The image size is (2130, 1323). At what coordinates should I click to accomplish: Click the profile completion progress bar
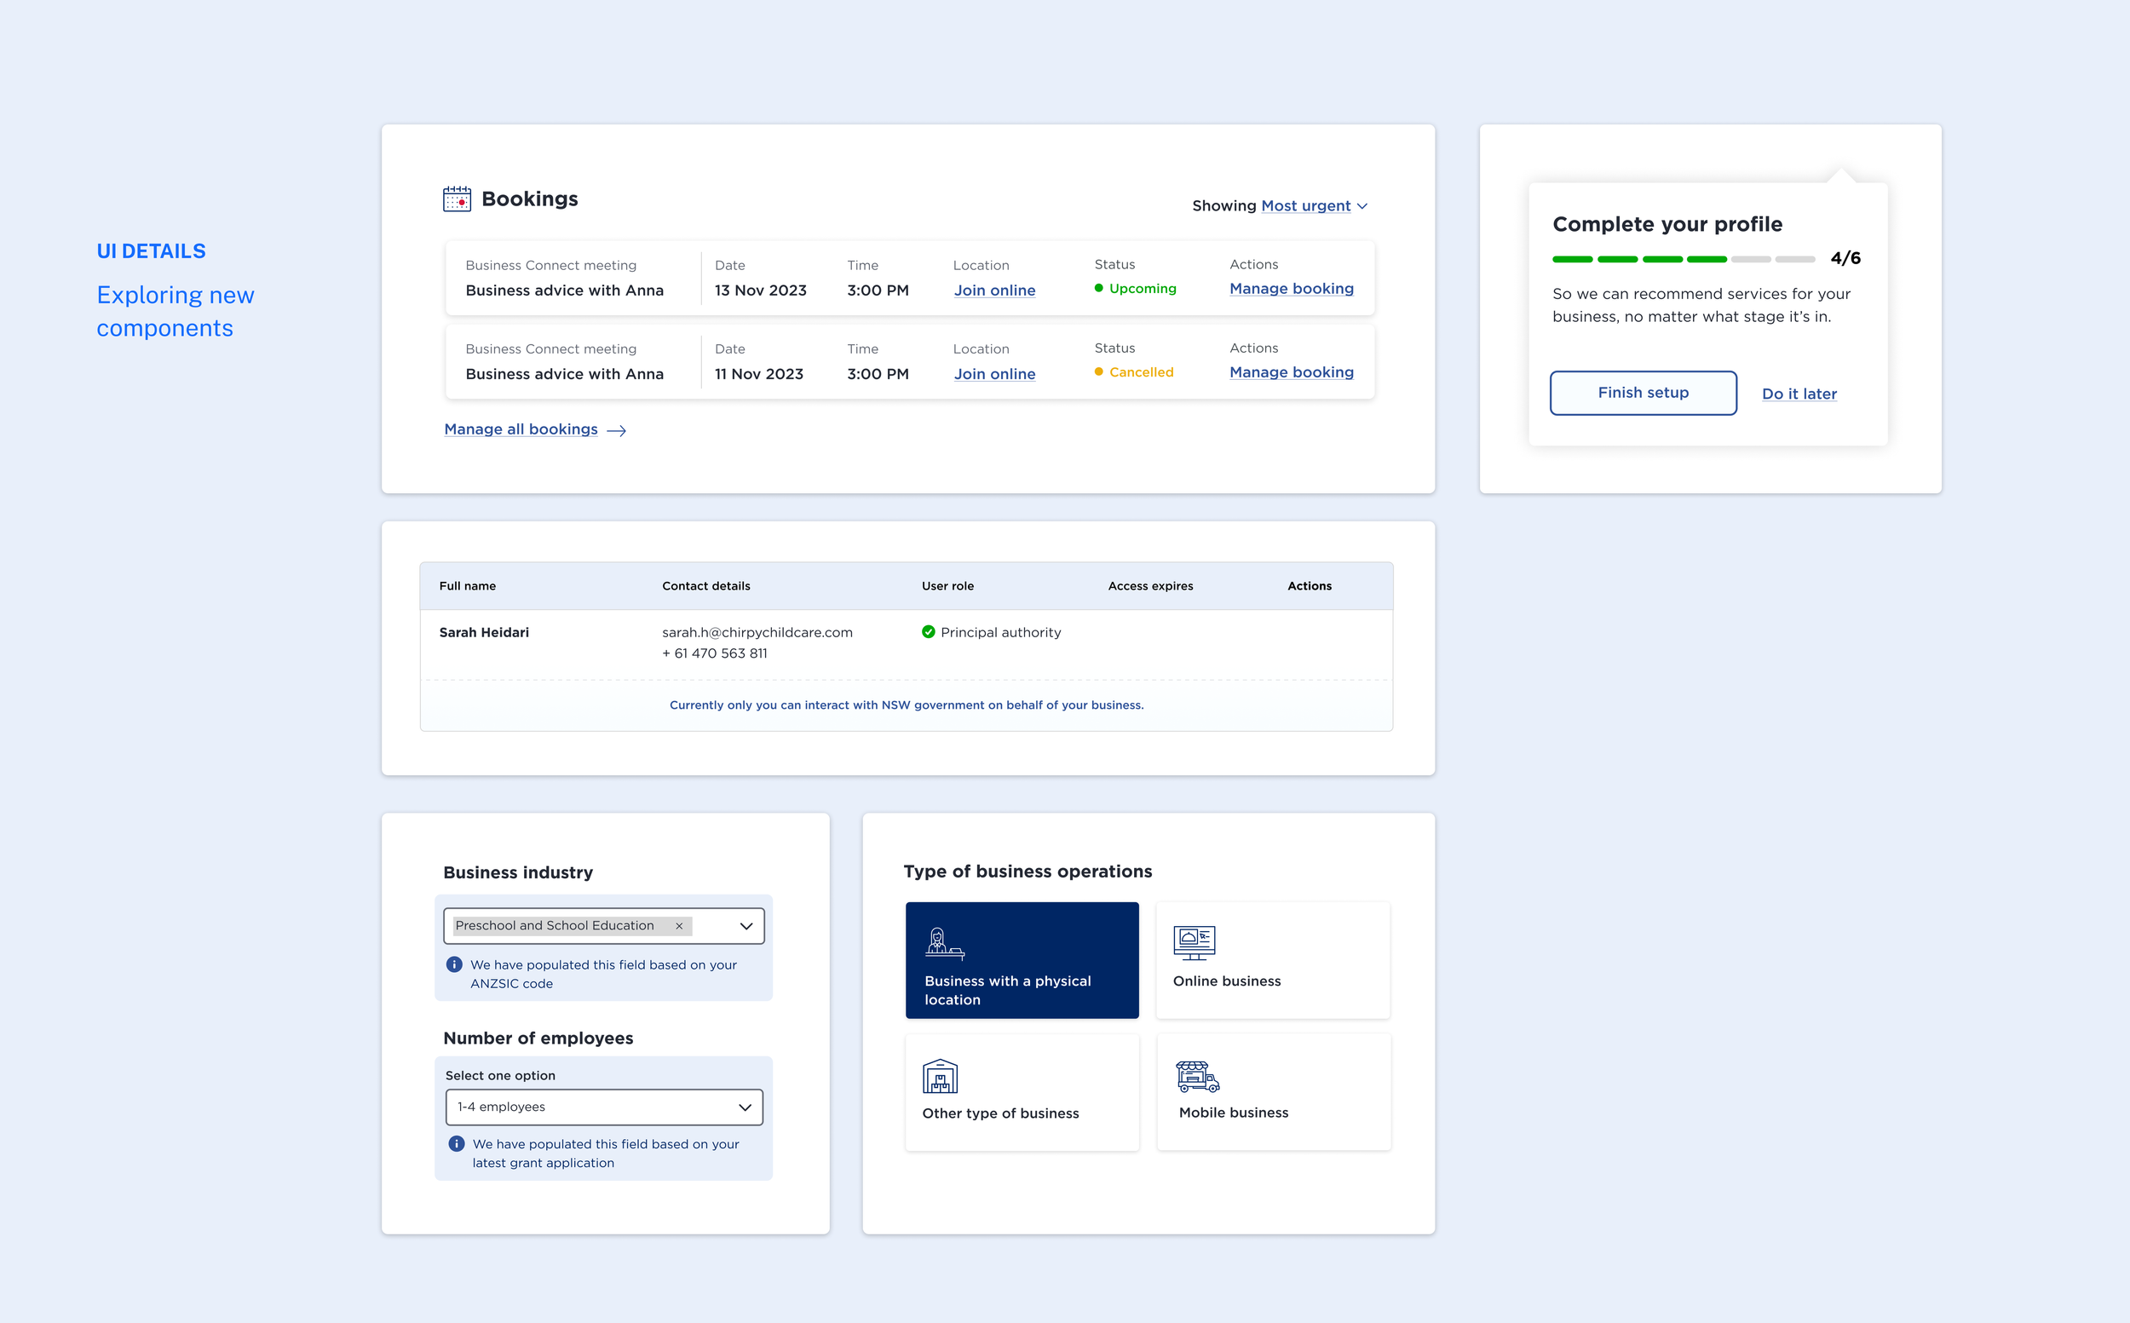coord(1683,259)
